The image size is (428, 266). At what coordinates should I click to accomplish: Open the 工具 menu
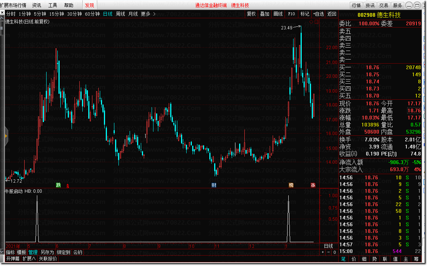(53, 5)
